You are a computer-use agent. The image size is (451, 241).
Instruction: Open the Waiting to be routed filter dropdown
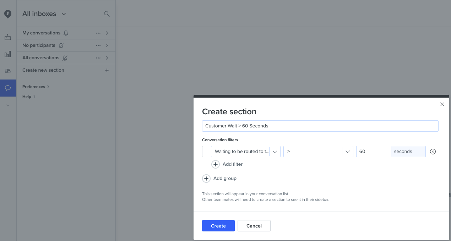[246, 152]
